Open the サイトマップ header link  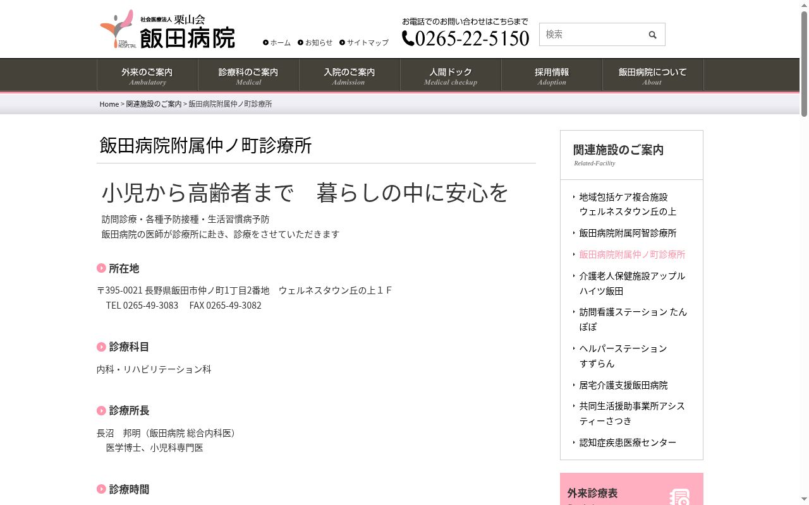(364, 42)
